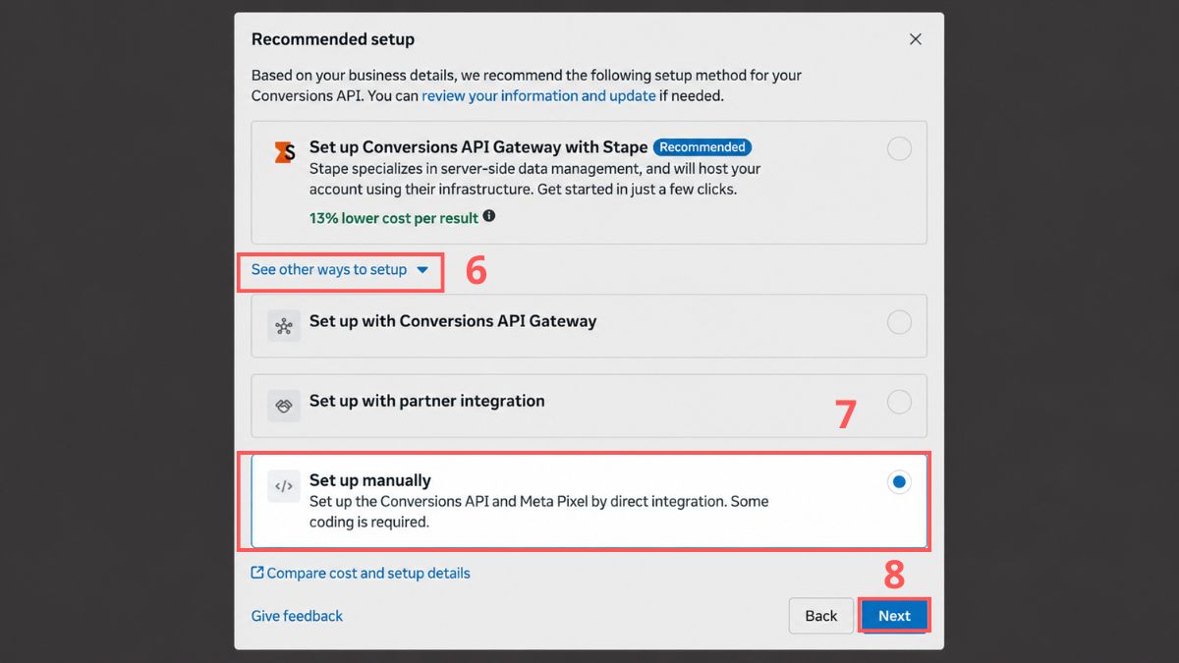Select the Stape Gateway radio button
Image resolution: width=1179 pixels, height=663 pixels.
(899, 148)
